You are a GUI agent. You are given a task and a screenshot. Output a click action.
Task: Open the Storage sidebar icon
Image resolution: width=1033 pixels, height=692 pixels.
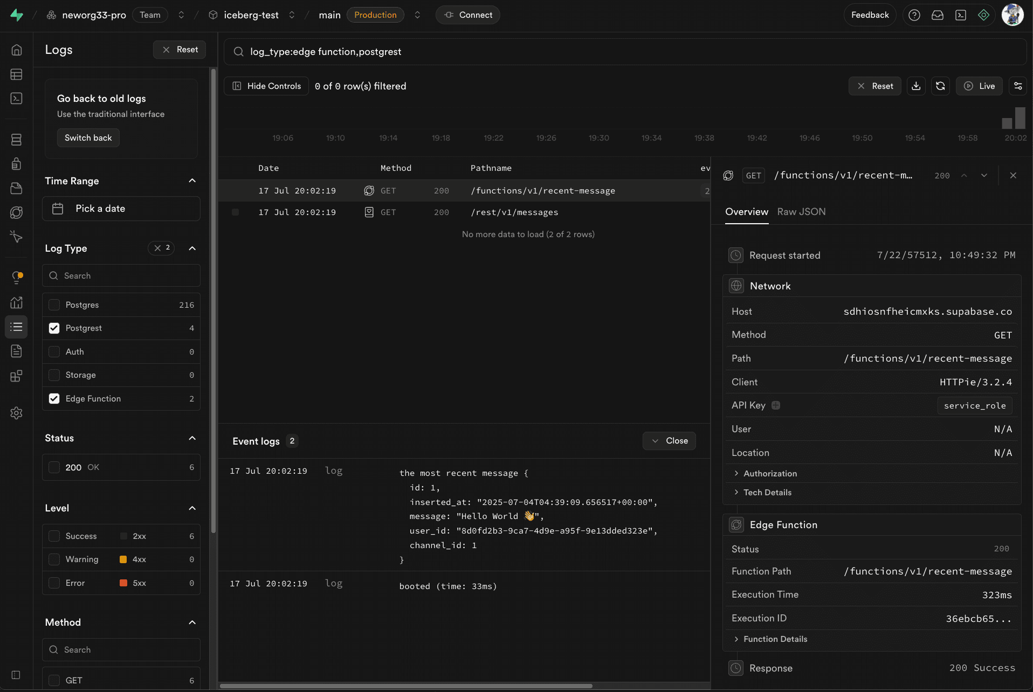[x=16, y=188]
